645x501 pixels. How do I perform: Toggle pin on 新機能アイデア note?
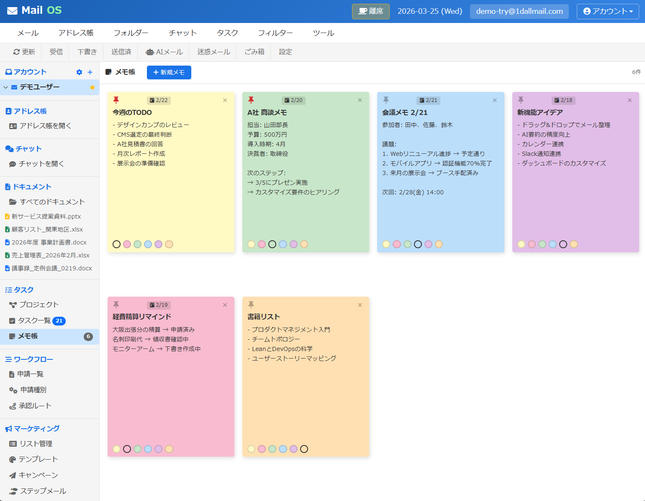pos(521,100)
